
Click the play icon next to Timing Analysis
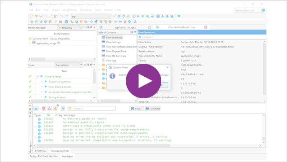pyautogui.click(x=46, y=97)
